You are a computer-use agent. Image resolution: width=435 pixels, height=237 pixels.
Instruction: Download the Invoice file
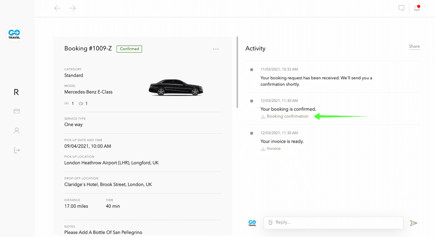[273, 149]
